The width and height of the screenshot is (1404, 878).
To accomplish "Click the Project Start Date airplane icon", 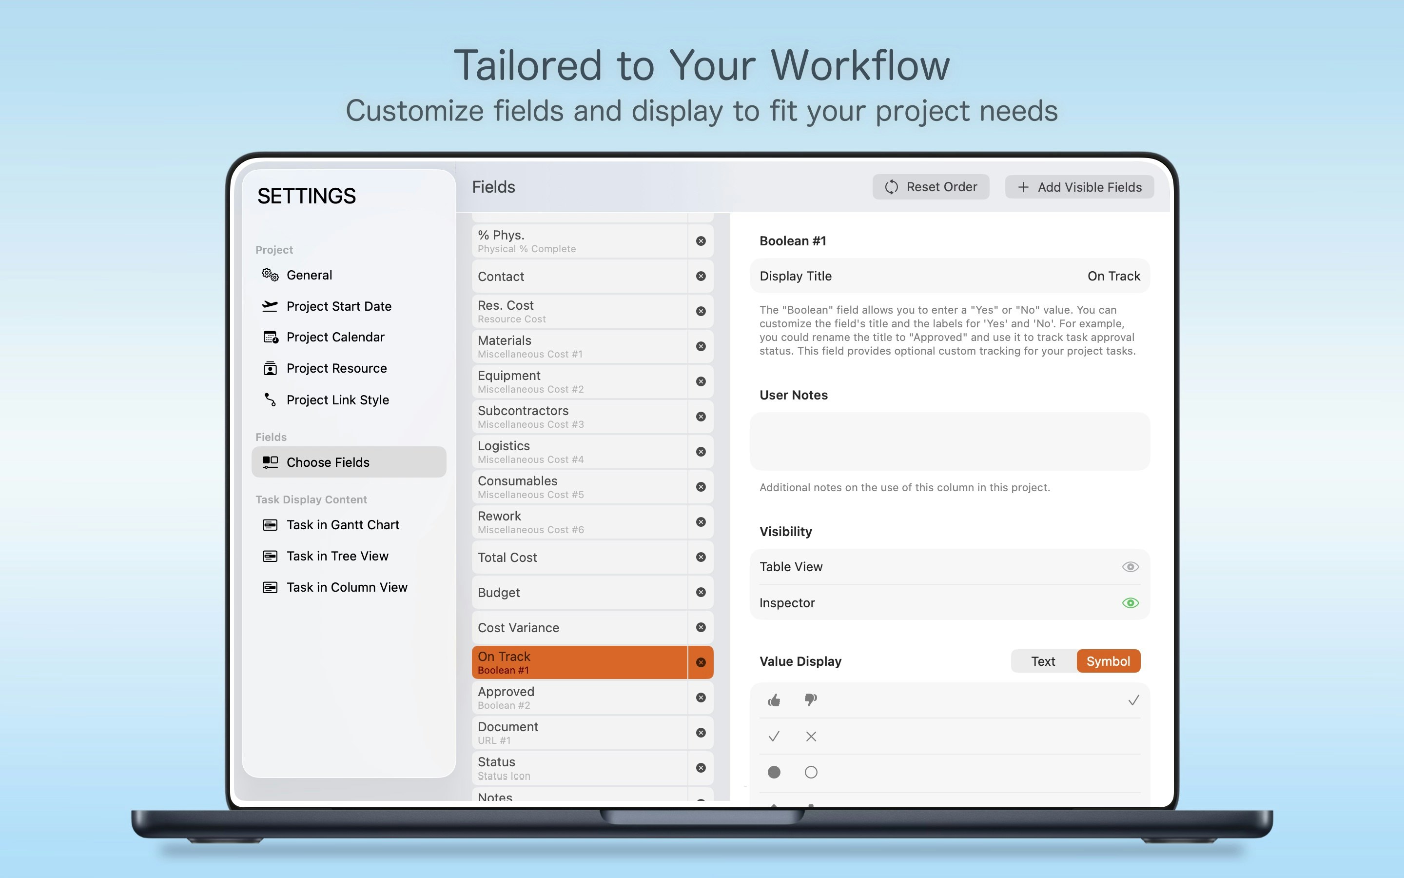I will [x=270, y=306].
